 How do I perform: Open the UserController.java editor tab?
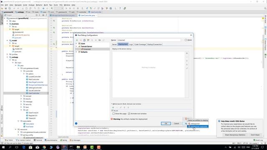[x=88, y=15]
